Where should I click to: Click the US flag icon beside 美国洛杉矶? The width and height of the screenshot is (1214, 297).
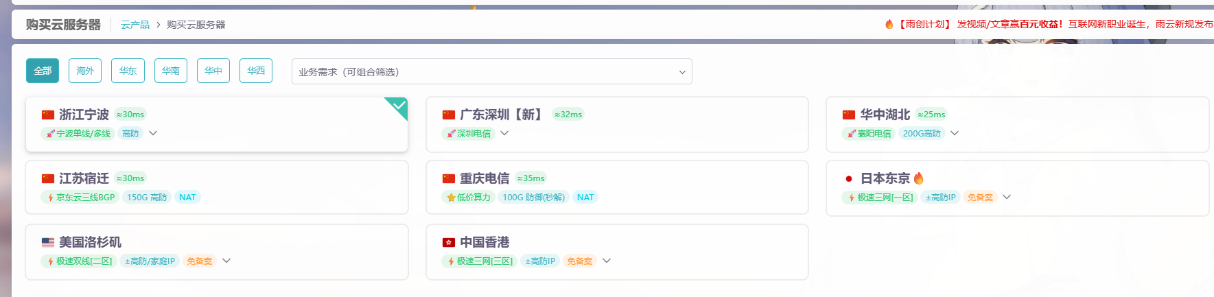pyautogui.click(x=48, y=242)
